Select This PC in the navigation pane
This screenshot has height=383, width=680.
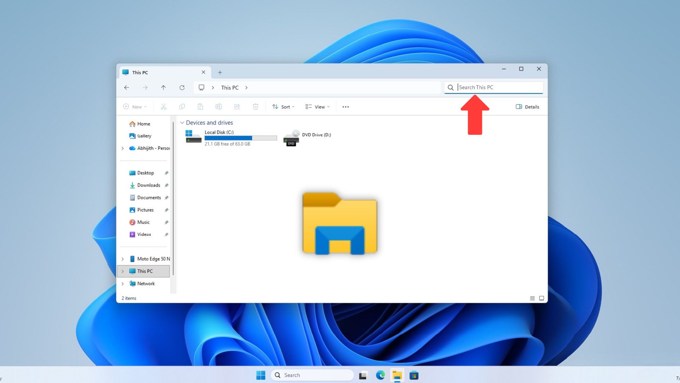coord(143,271)
